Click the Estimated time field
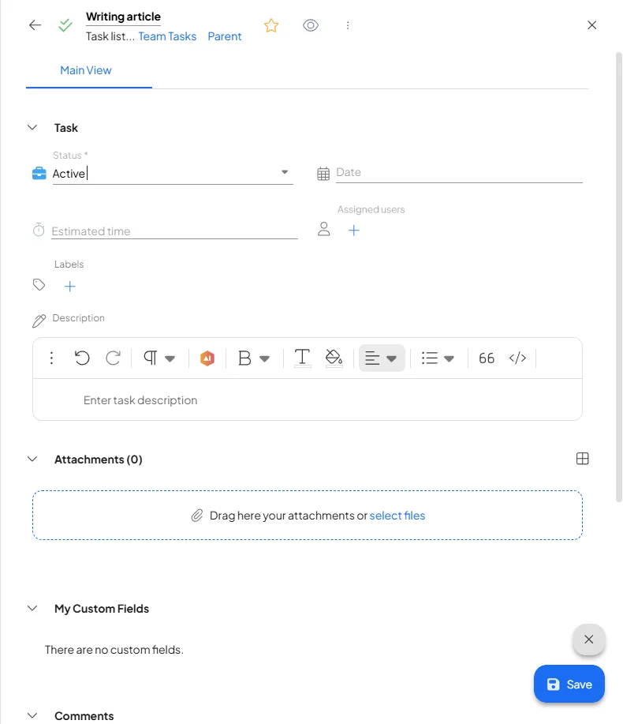This screenshot has height=724, width=623. point(174,231)
